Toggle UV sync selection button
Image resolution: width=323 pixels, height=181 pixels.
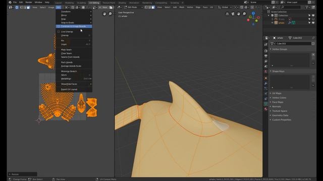(x=17, y=8)
